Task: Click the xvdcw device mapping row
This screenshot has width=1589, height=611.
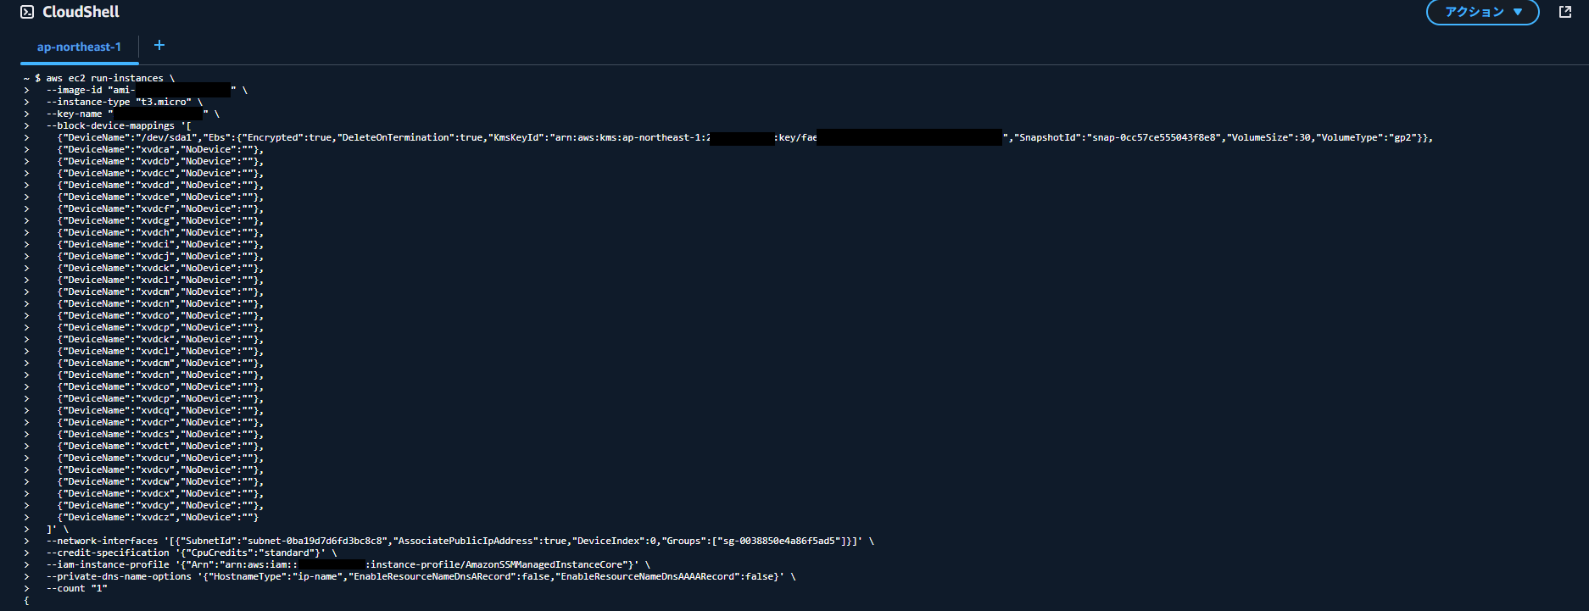Action: 160,481
